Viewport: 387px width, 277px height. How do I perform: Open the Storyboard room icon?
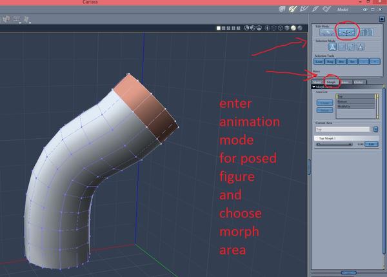[304, 9]
